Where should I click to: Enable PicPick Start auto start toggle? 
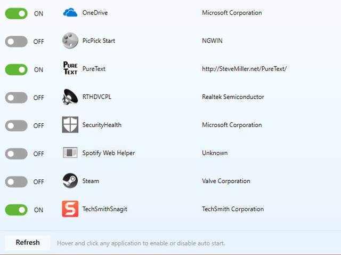(x=16, y=41)
